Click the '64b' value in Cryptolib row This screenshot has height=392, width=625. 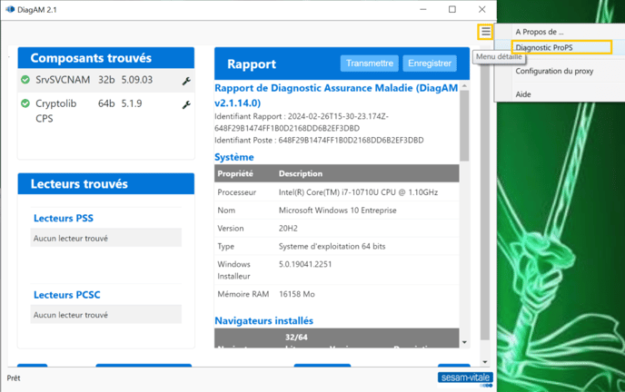point(106,103)
